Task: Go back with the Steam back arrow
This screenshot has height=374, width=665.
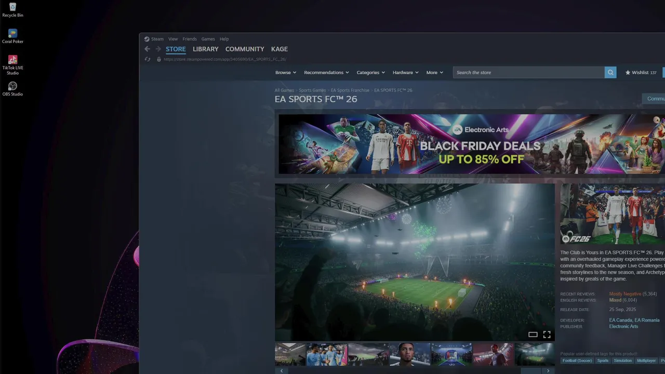Action: [147, 49]
